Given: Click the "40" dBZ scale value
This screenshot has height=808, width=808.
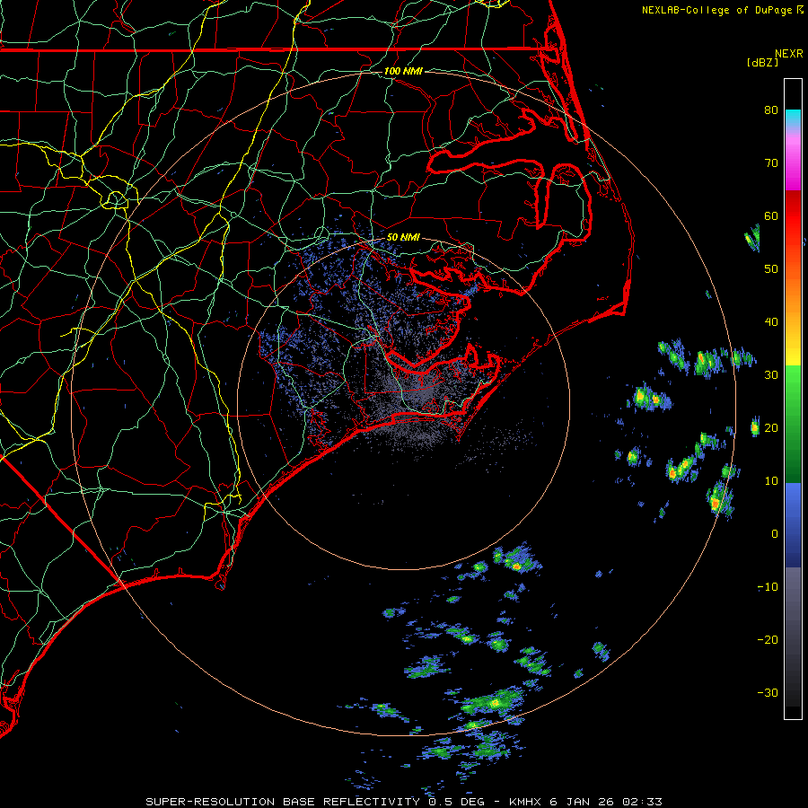Looking at the screenshot, I should [x=771, y=322].
